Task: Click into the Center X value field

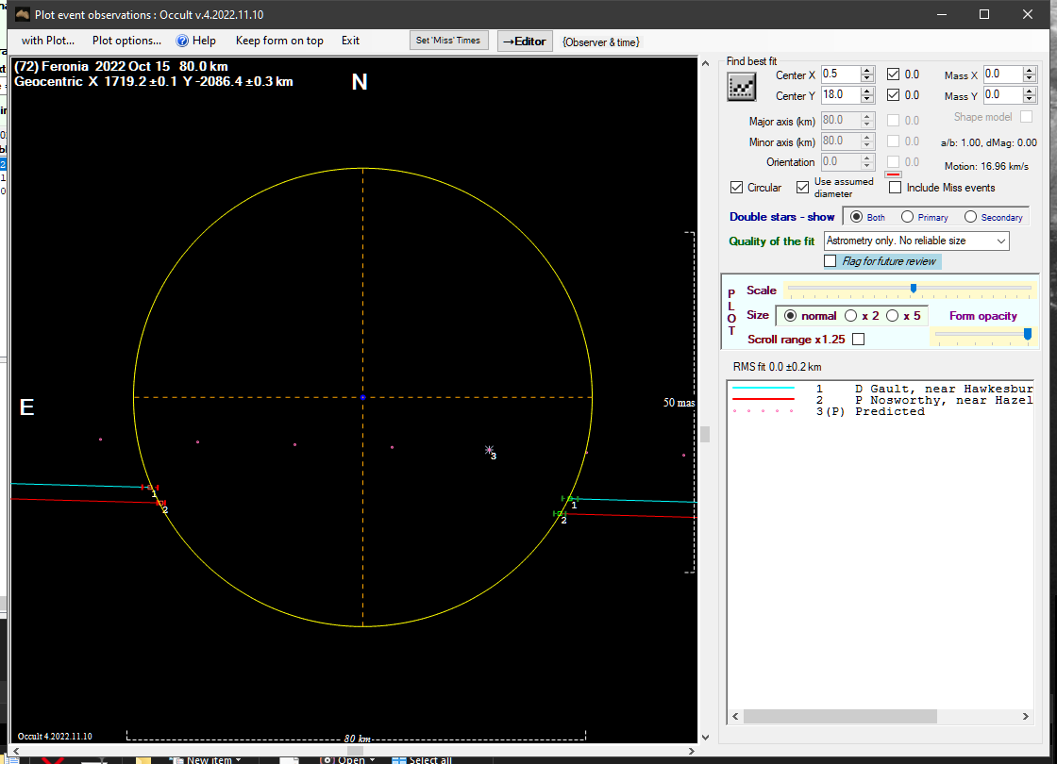Action: click(x=840, y=75)
